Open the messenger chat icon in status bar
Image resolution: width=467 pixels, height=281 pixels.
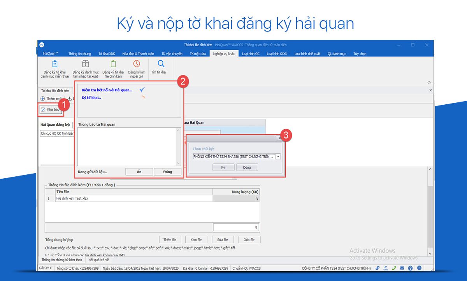(419, 268)
